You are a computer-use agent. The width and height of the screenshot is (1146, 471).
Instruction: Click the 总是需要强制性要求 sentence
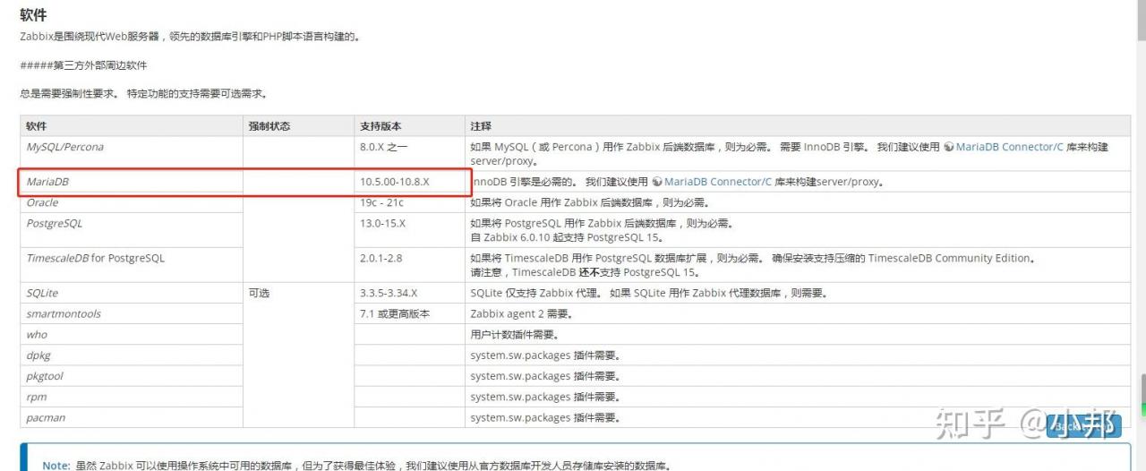[143, 93]
